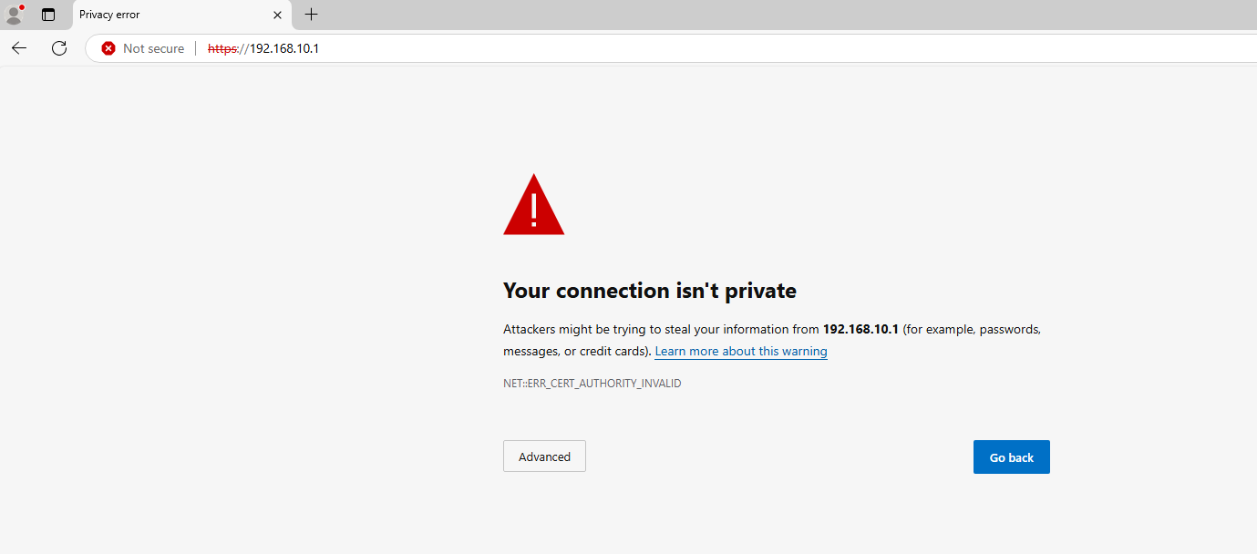Click the 192.168.10.1 address bar URL
1257x554 pixels.
click(263, 48)
